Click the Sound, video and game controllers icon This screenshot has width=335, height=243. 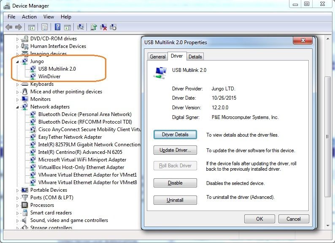coord(24,220)
